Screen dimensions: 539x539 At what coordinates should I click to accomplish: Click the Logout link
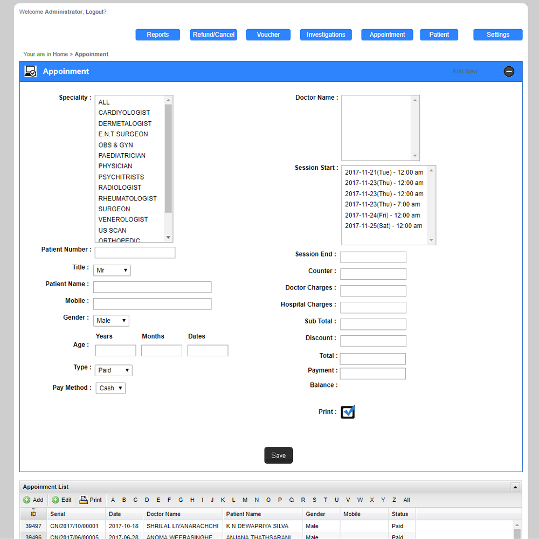tap(95, 12)
